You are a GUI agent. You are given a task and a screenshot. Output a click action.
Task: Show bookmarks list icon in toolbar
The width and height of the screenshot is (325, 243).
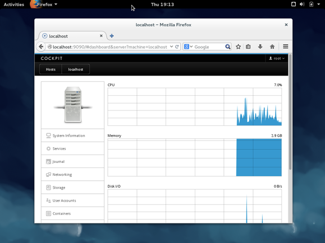coord(248,46)
